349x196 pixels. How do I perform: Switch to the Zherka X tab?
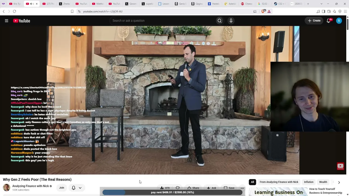point(64,4)
